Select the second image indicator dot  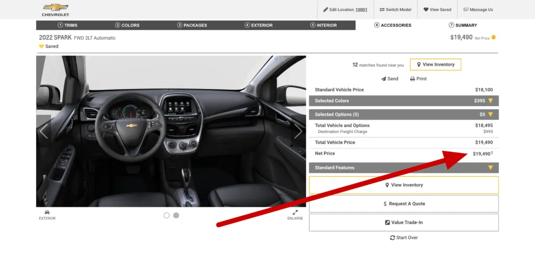(176, 215)
